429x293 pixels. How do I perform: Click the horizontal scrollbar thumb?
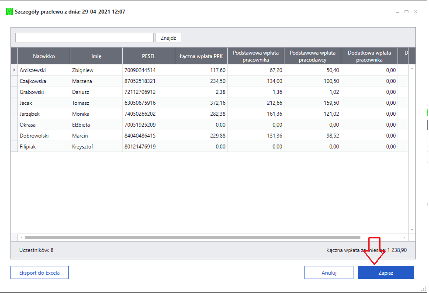point(193,238)
